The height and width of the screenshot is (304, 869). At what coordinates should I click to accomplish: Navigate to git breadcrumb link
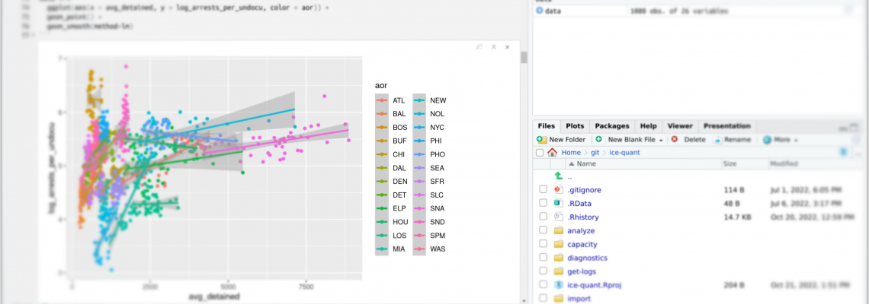click(x=595, y=153)
